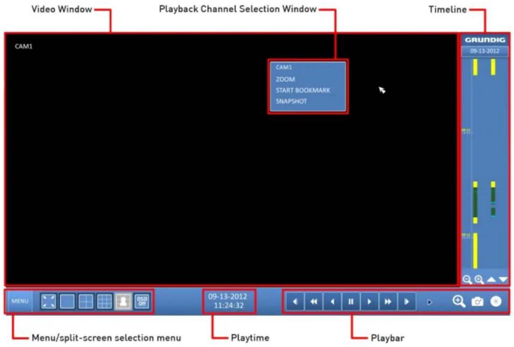Step one frame forward in playbar

406,302
